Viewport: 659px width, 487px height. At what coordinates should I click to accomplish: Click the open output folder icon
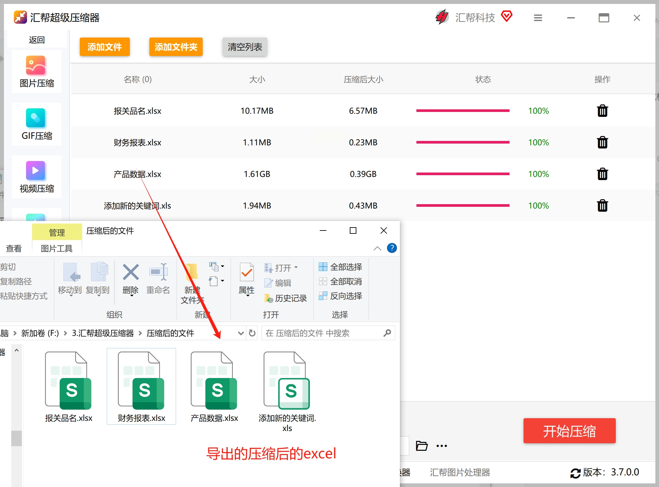[x=421, y=446]
